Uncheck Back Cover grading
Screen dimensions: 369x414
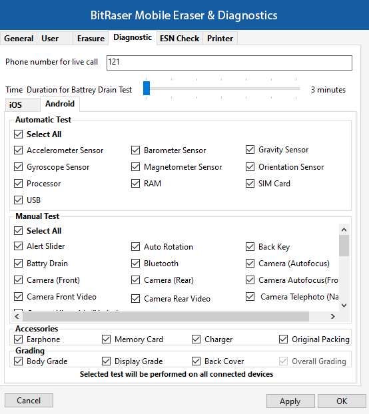point(196,361)
